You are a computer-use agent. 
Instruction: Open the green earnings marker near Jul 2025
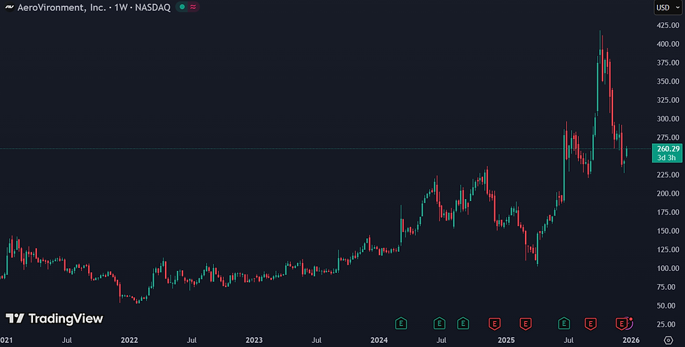click(564, 323)
